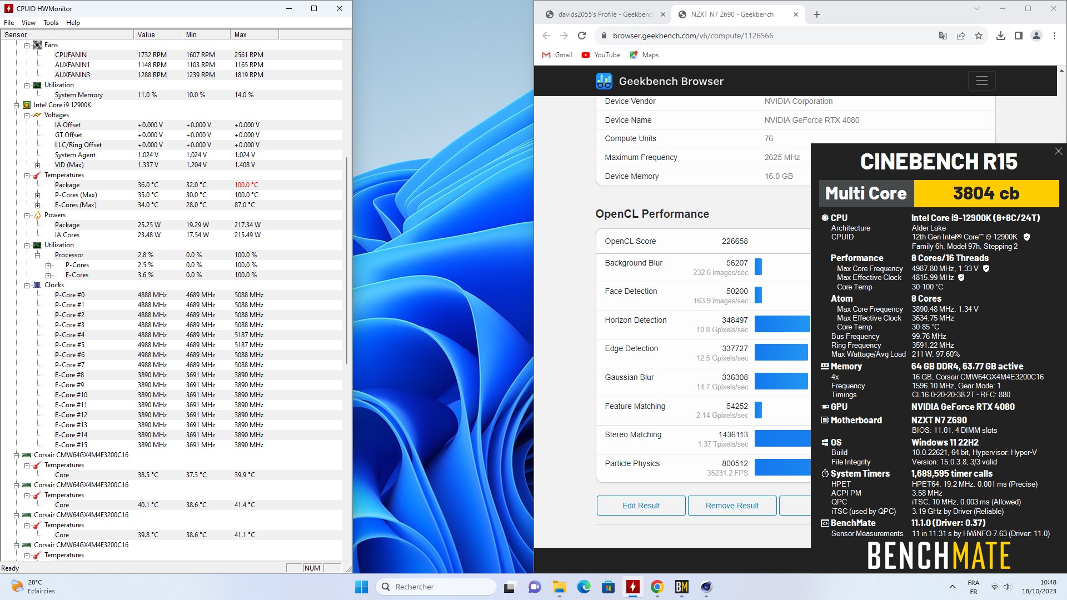The width and height of the screenshot is (1067, 600).
Task: Expand the VID (Max) row
Action: pos(37,165)
